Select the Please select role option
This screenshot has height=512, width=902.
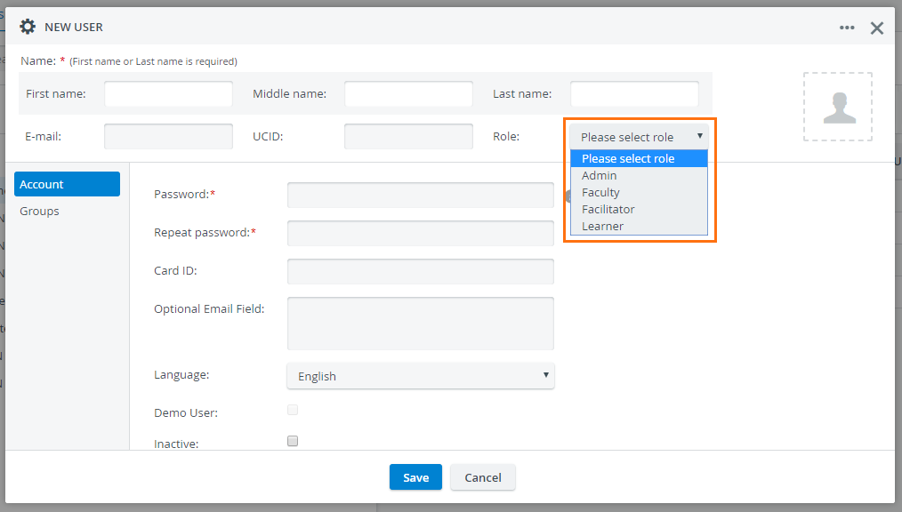tap(639, 158)
